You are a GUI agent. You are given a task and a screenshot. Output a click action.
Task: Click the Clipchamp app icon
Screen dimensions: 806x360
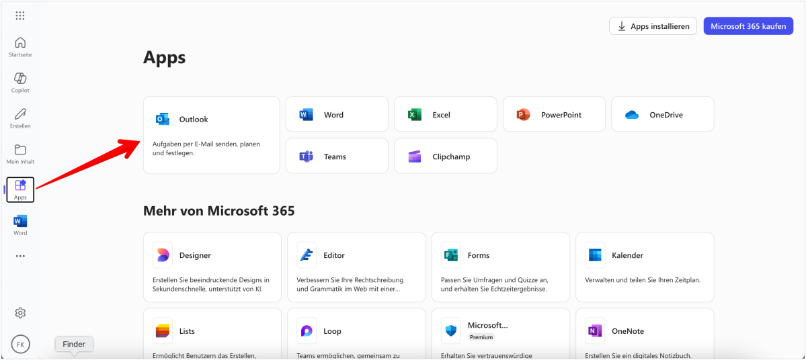[415, 156]
